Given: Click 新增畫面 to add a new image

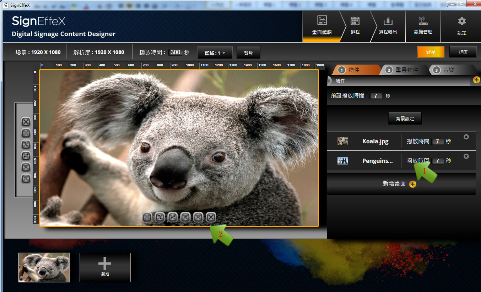Looking at the screenshot, I should coord(401,184).
